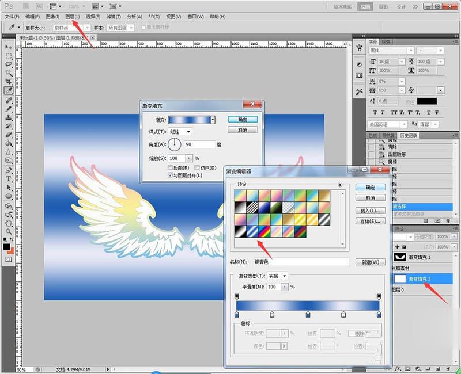Click the black foreground color swatch
Image resolution: width=461 pixels, height=374 pixels.
point(6,247)
